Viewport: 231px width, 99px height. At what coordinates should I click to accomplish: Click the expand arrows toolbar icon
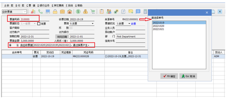(116, 11)
